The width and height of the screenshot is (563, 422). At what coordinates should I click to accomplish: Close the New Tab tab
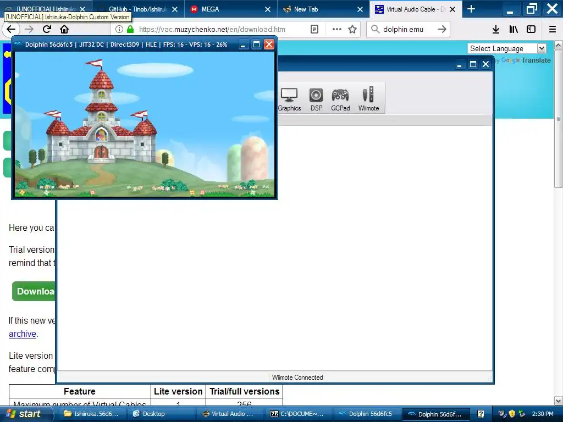point(360,9)
